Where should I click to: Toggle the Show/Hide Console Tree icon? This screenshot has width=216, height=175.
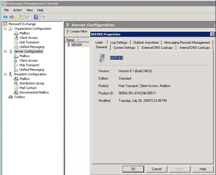28,17
